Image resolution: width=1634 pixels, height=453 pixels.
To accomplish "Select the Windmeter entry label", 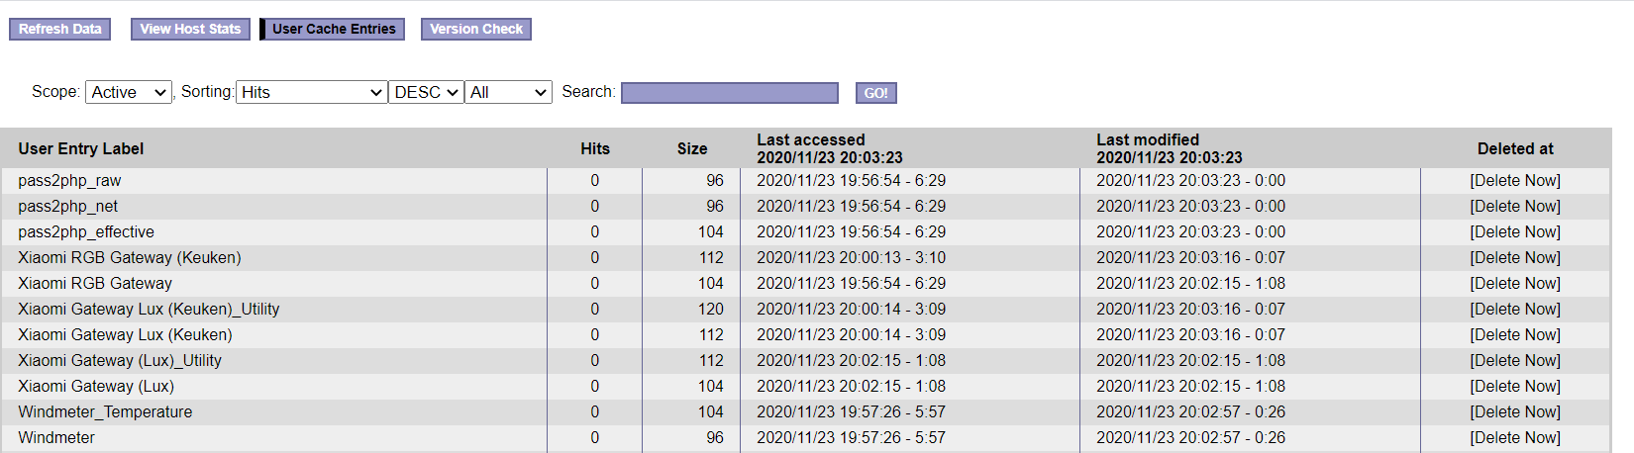I will [x=56, y=437].
